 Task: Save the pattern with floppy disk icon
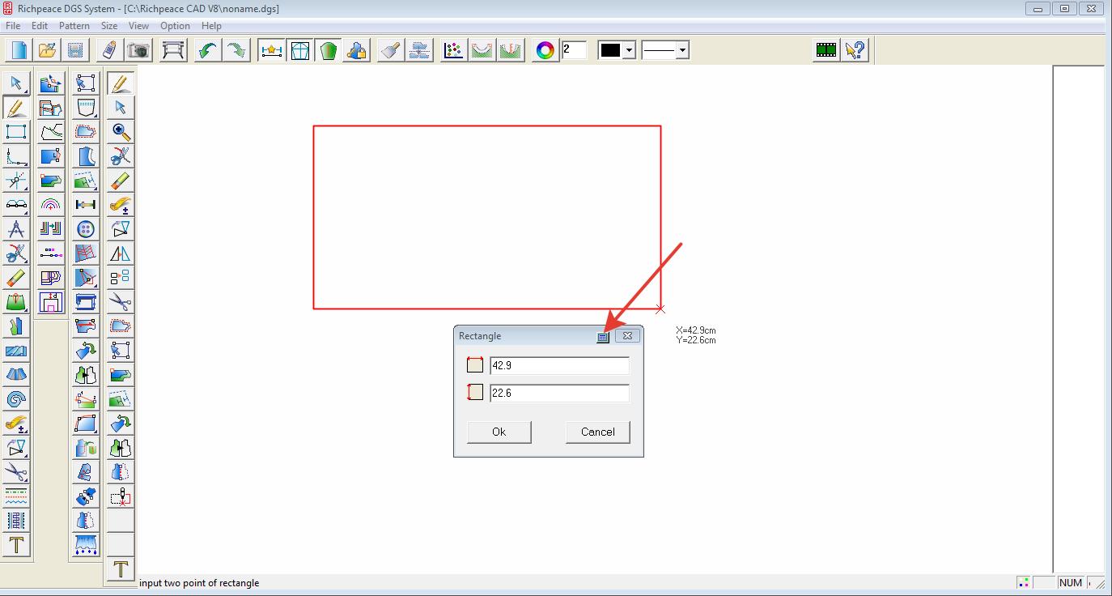(75, 50)
